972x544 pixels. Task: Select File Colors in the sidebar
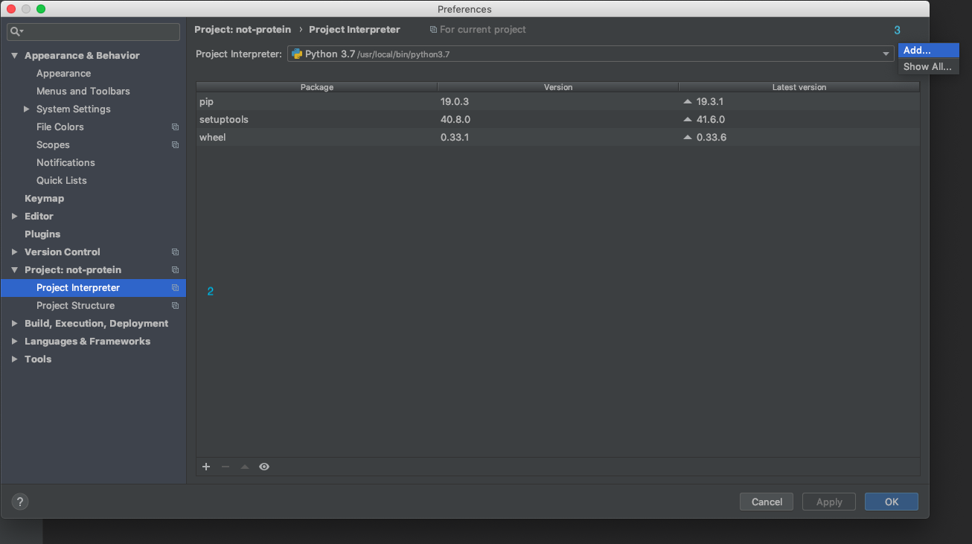coord(60,127)
